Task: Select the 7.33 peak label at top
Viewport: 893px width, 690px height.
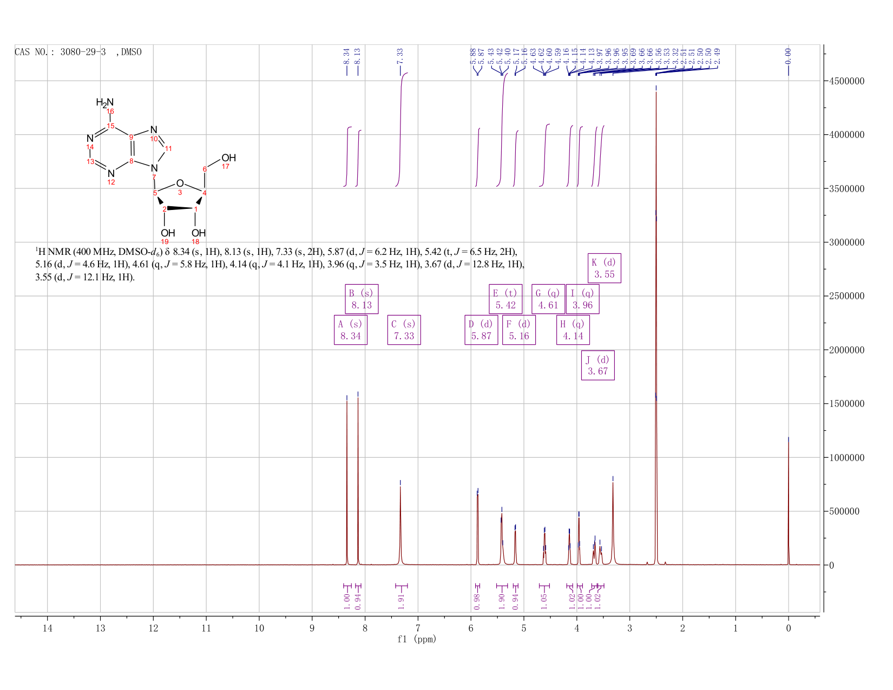Action: (x=400, y=55)
